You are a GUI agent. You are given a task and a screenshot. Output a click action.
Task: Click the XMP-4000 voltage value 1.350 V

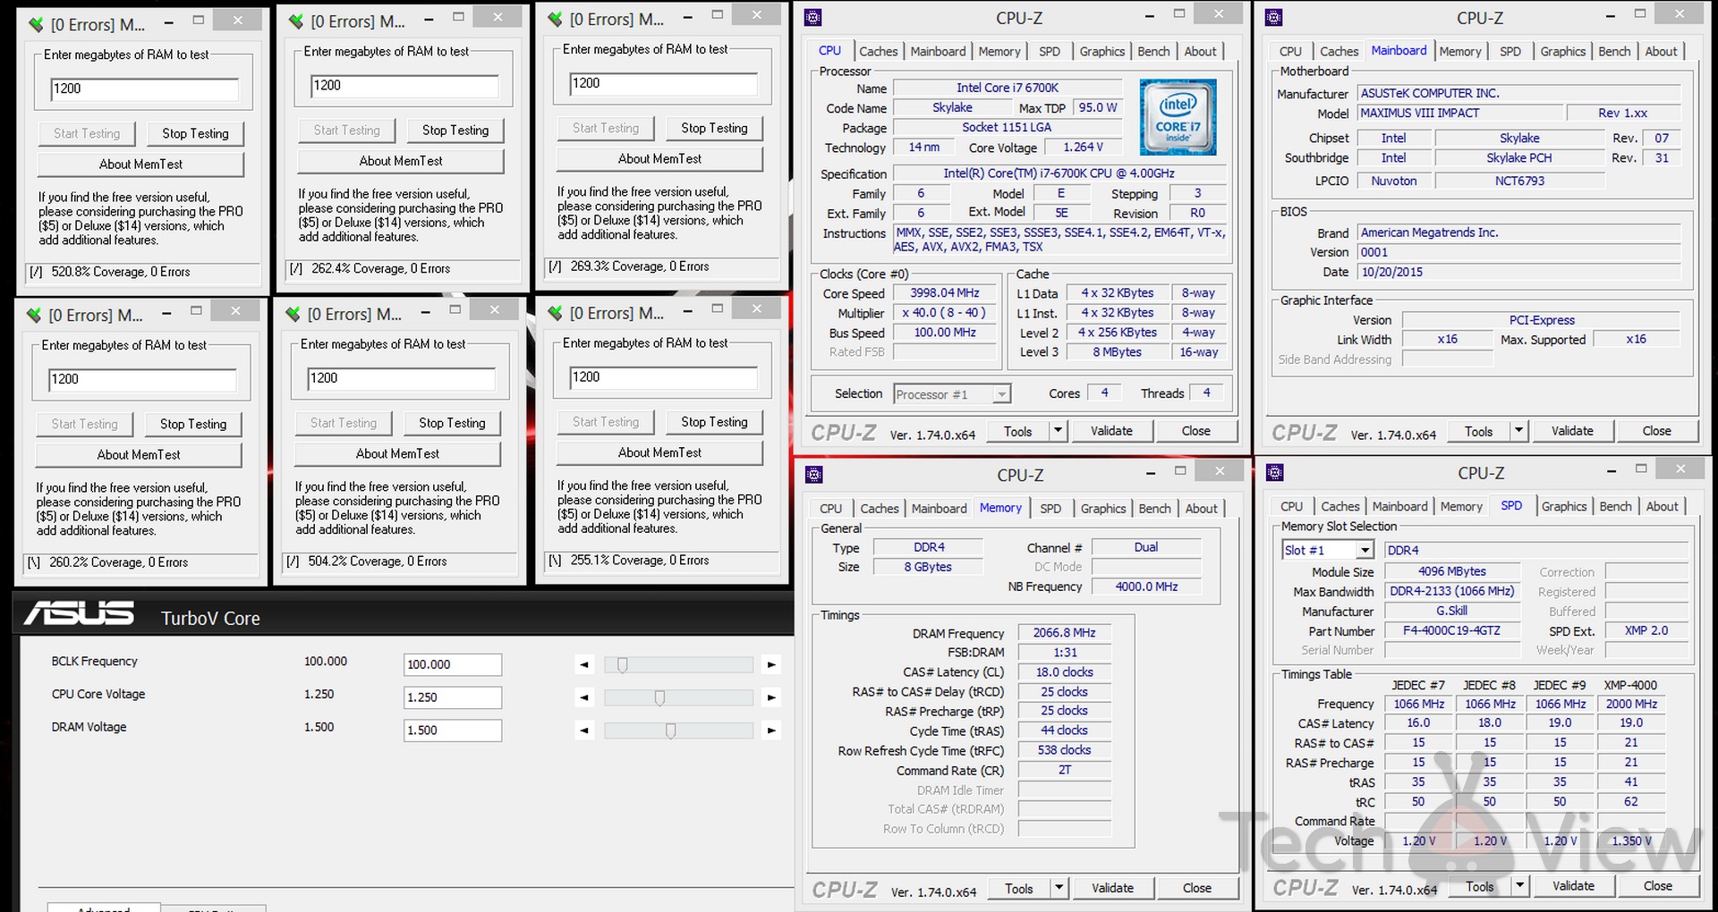[x=1631, y=840]
